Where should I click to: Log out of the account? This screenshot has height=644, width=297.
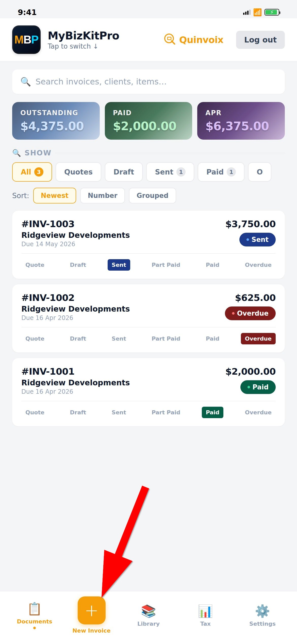pyautogui.click(x=260, y=40)
